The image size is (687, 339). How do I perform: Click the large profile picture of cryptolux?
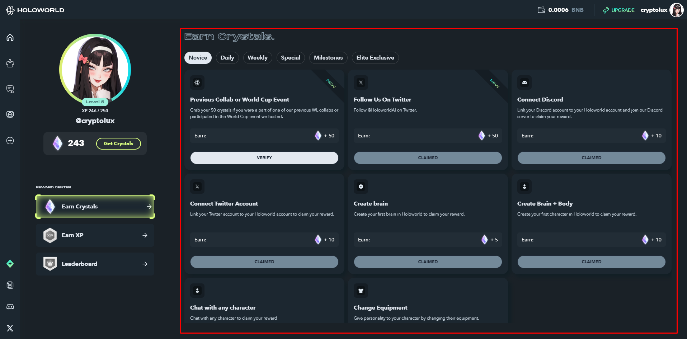(x=95, y=69)
